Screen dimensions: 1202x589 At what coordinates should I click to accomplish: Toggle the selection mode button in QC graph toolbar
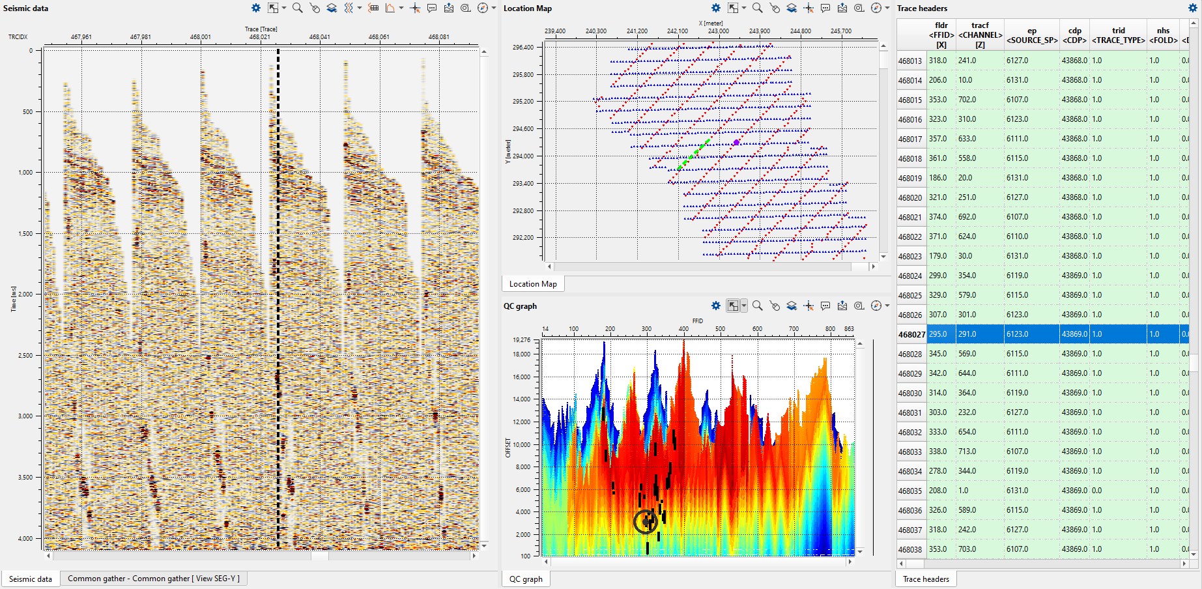[733, 306]
